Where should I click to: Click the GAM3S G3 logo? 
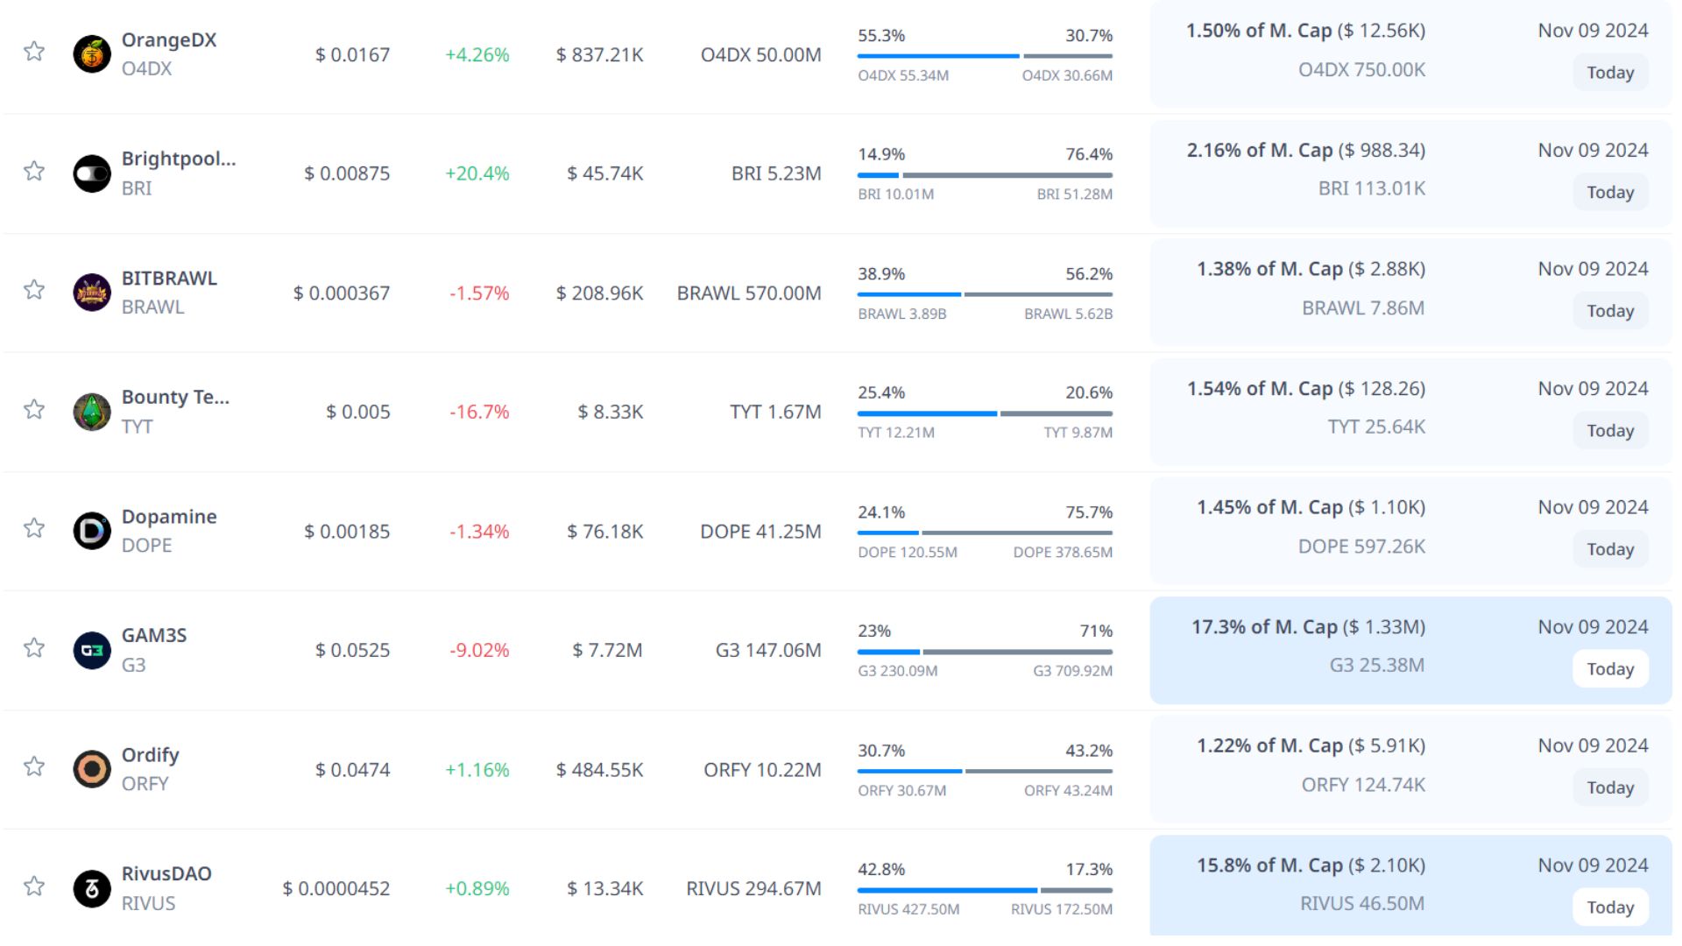tap(92, 650)
